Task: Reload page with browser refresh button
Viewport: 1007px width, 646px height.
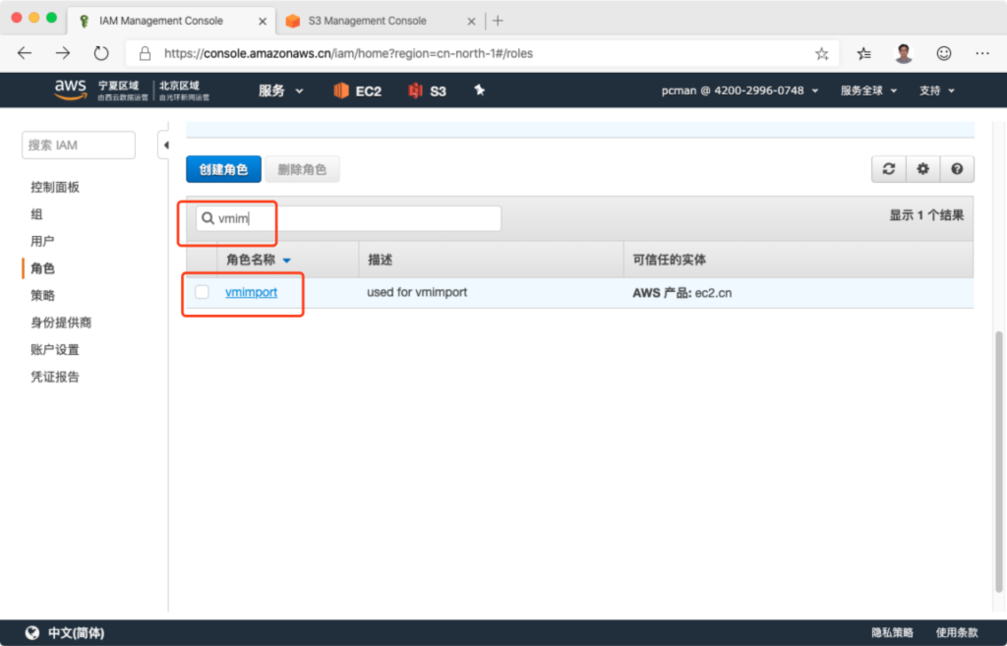Action: tap(101, 53)
